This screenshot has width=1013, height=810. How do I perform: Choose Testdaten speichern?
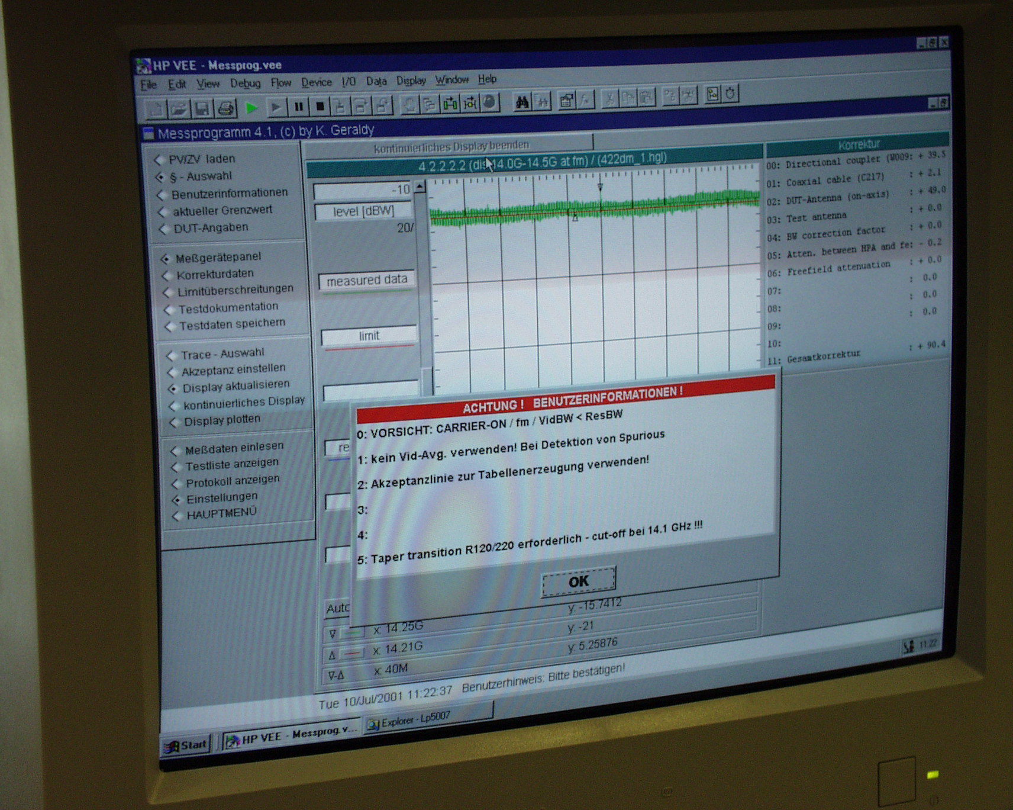(226, 324)
